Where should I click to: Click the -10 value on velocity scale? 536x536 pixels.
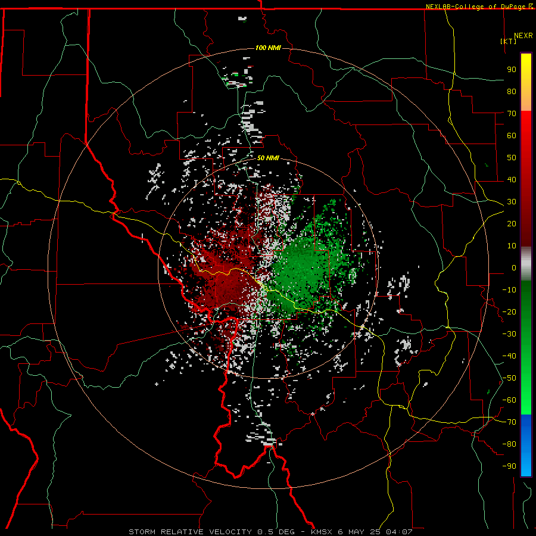click(x=509, y=290)
